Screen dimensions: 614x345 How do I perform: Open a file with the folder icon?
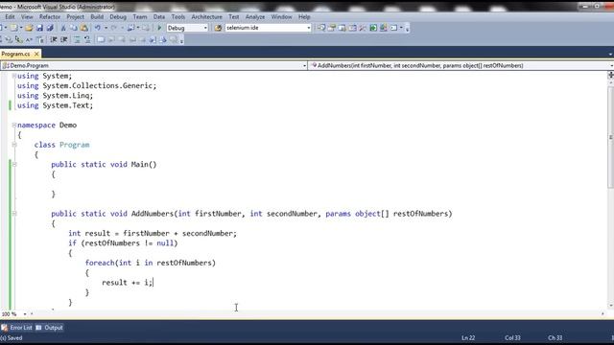tap(29, 28)
